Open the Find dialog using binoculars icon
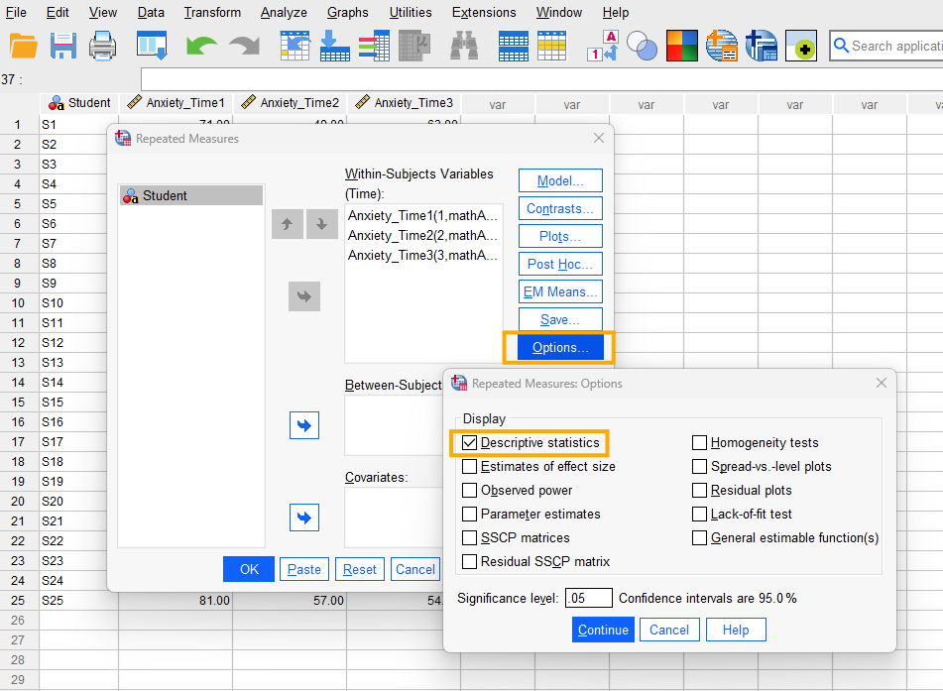The height and width of the screenshot is (691, 943). pos(463,46)
